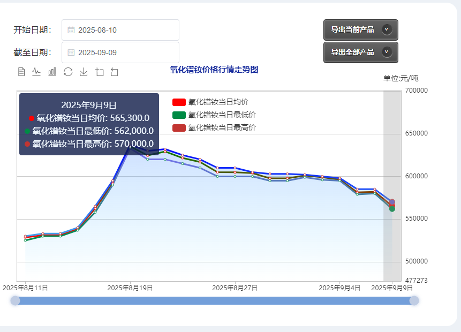Click right handle of date range slider
This screenshot has height=332, width=461.
pyautogui.click(x=414, y=300)
